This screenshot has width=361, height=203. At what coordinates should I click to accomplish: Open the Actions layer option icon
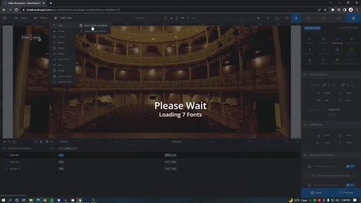pyautogui.click(x=310, y=61)
